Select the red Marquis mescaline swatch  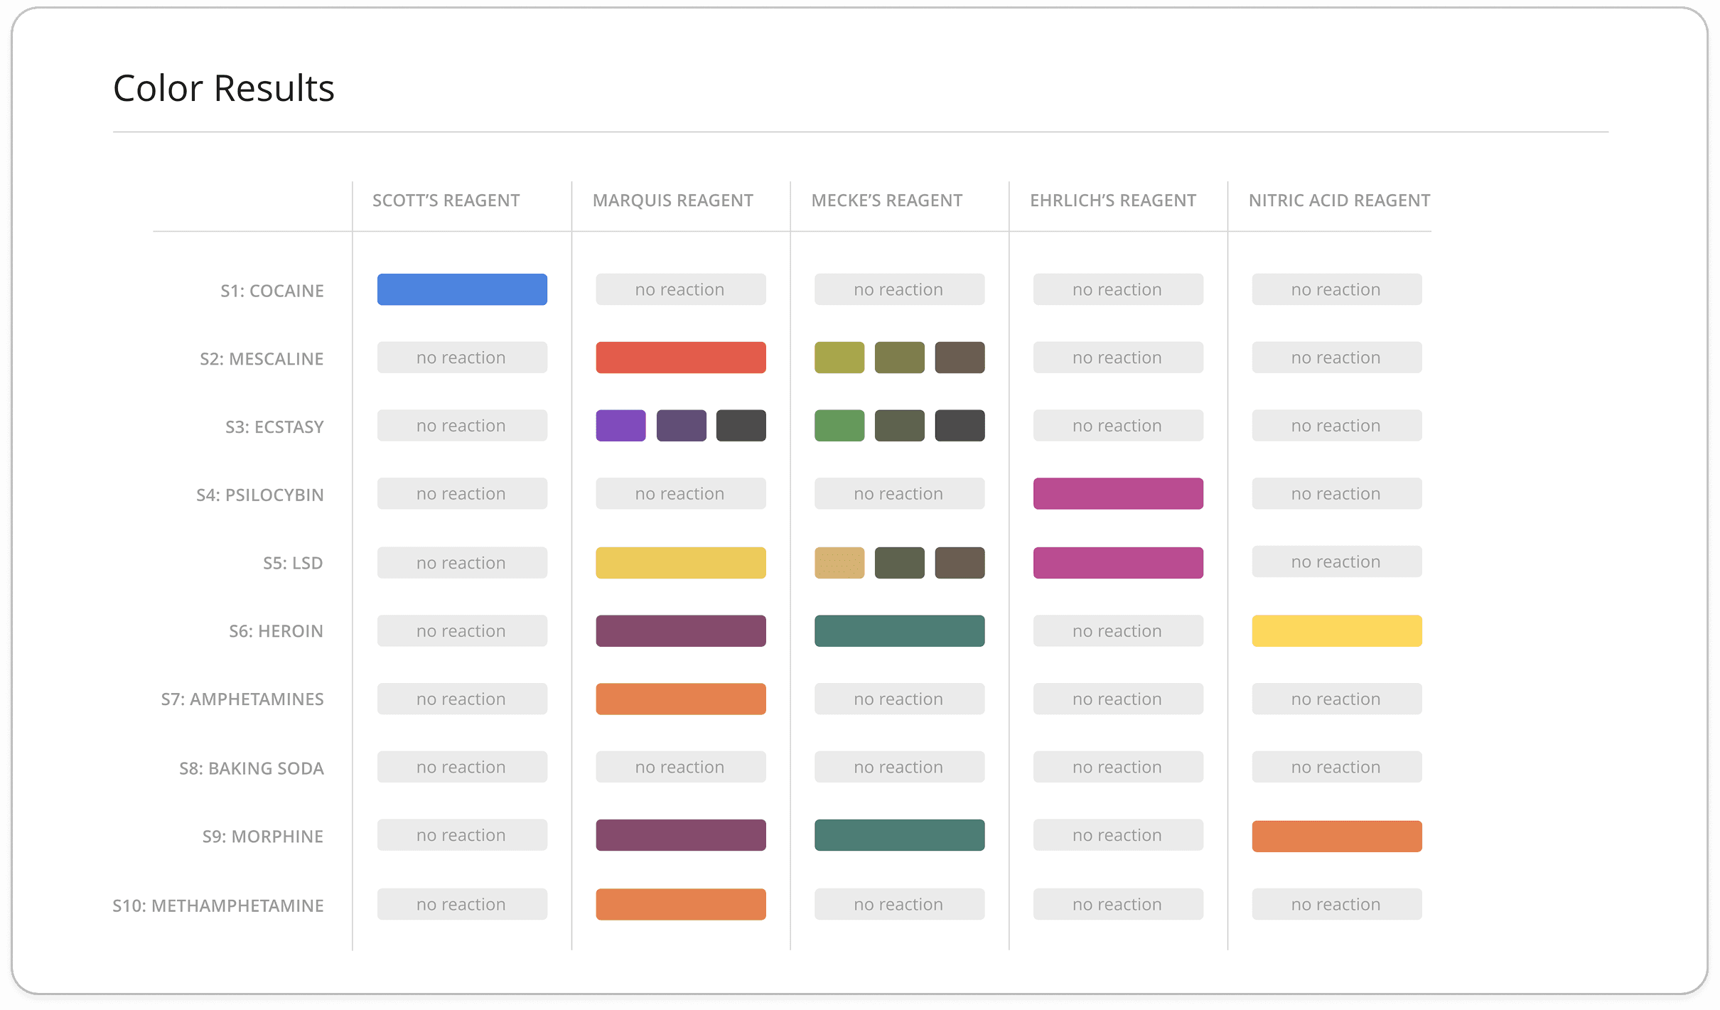click(x=680, y=358)
